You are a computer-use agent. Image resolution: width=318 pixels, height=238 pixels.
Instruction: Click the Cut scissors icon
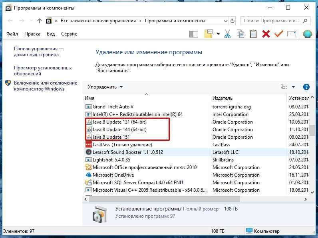click(x=228, y=34)
